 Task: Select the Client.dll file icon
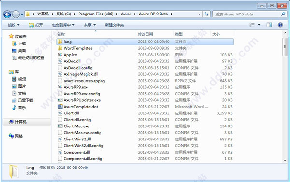60,113
